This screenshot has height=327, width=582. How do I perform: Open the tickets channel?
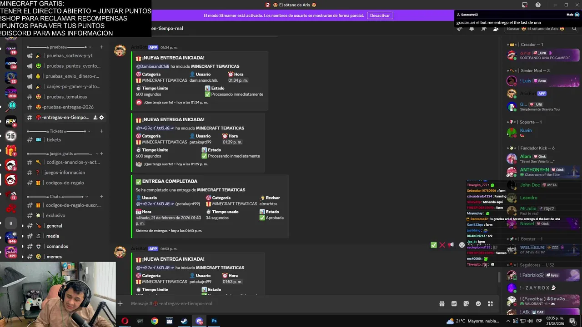pyautogui.click(x=66, y=140)
